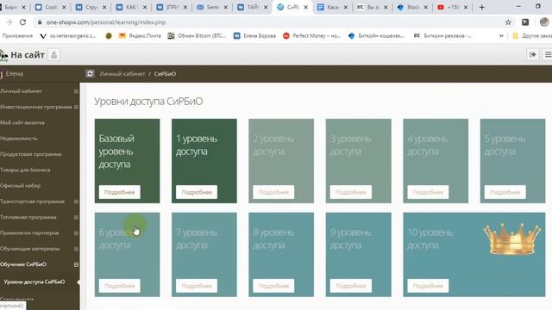The width and height of the screenshot is (552, 310).
Task: Switch to the КАК browser tab
Action: tap(130, 7)
